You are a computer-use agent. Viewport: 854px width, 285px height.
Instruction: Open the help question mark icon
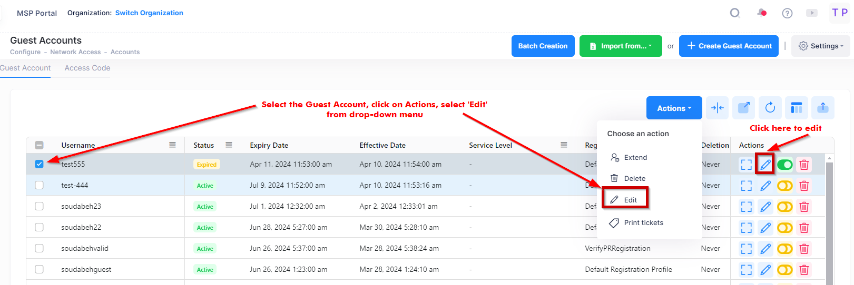pyautogui.click(x=787, y=13)
